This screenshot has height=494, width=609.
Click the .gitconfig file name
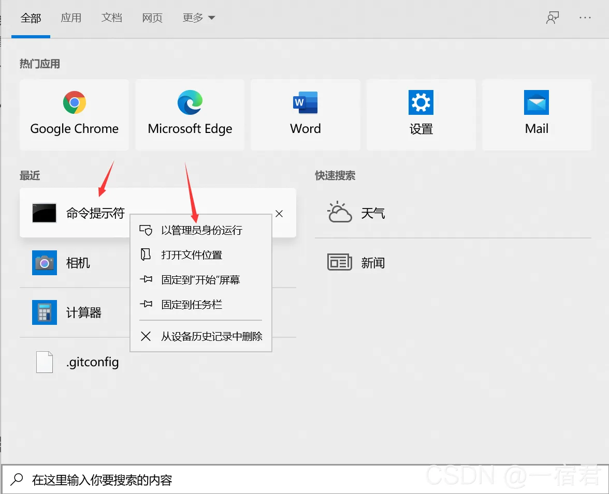[92, 362]
